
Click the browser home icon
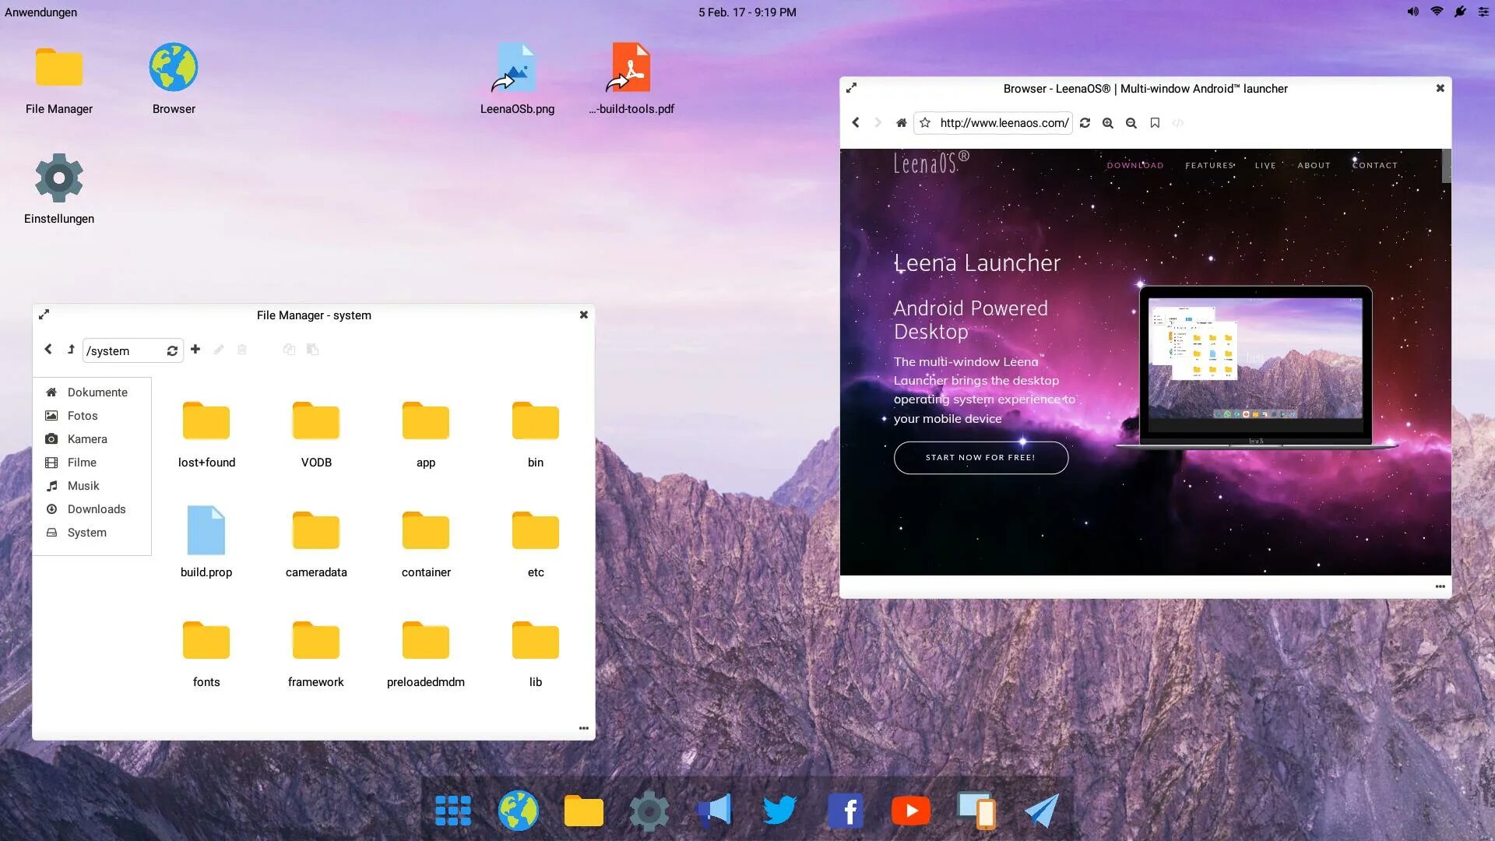901,123
